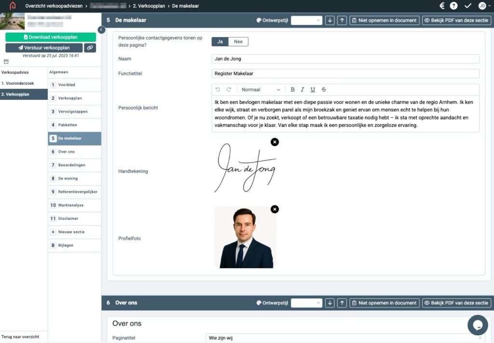
Task: Open section B Bijlagen
Action: [75, 246]
